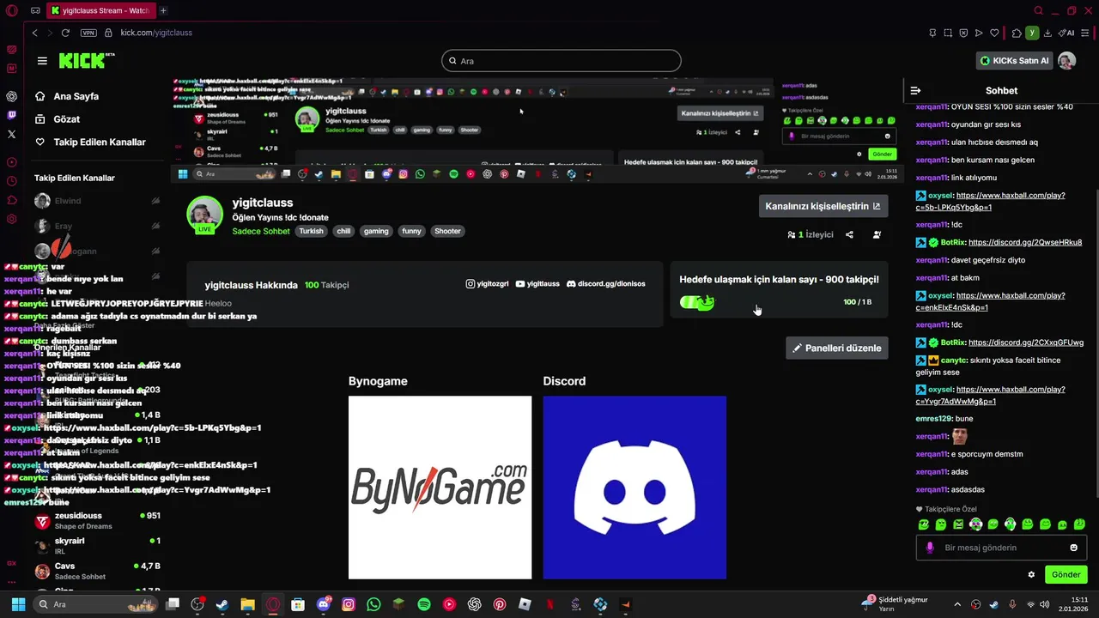Open Gözat browse page
1099x618 pixels.
pos(67,119)
